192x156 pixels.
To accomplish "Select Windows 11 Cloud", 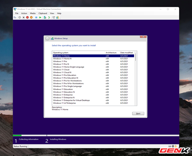I will [x=93, y=70].
